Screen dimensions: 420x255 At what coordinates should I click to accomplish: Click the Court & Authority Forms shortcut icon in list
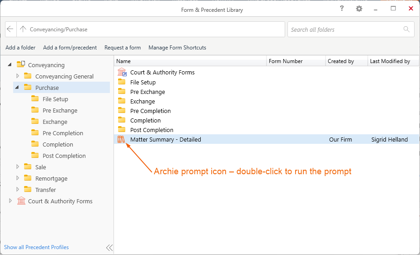coord(122,72)
